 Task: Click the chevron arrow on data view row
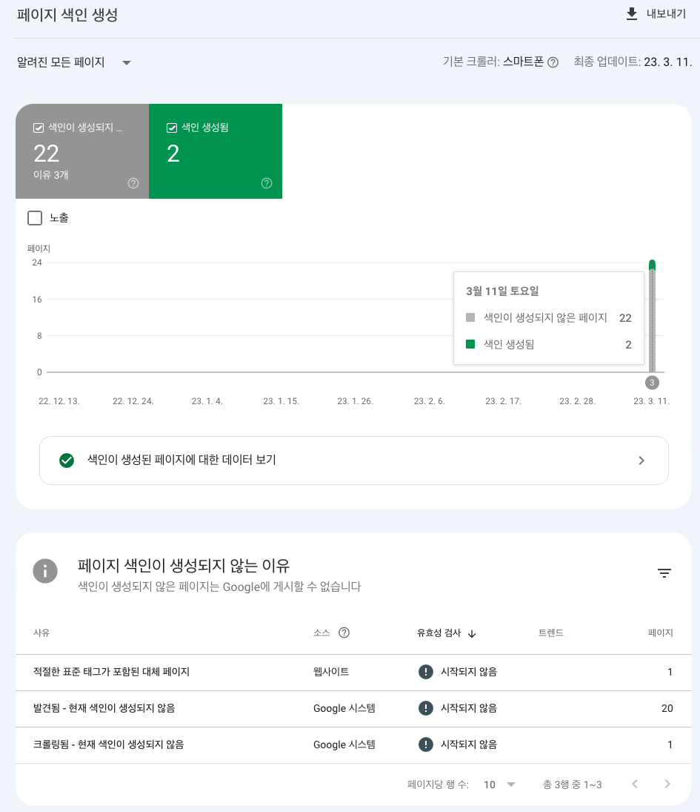[x=641, y=461]
